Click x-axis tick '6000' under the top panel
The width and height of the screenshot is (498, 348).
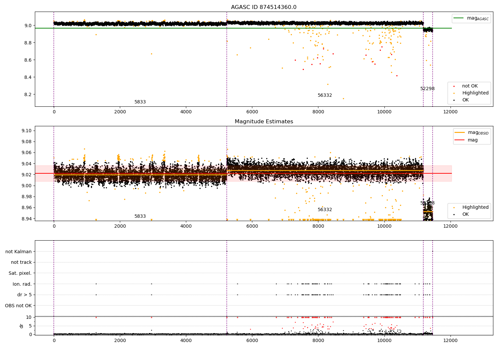[252, 112]
